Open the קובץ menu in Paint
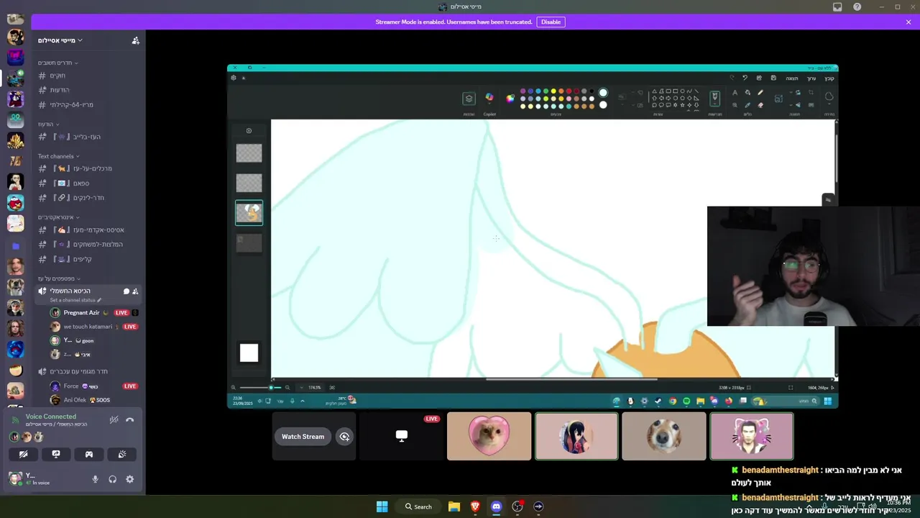 point(829,78)
